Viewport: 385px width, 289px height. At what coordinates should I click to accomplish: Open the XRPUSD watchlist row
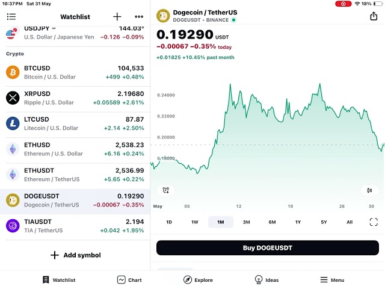[x=75, y=98]
